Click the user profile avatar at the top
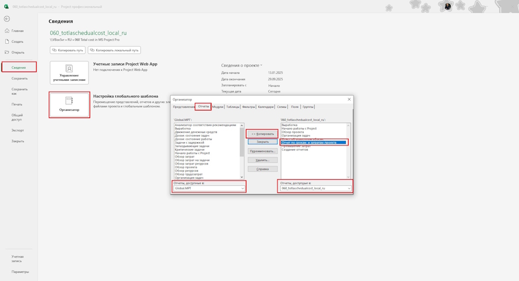This screenshot has width=519, height=281. pyautogui.click(x=447, y=7)
